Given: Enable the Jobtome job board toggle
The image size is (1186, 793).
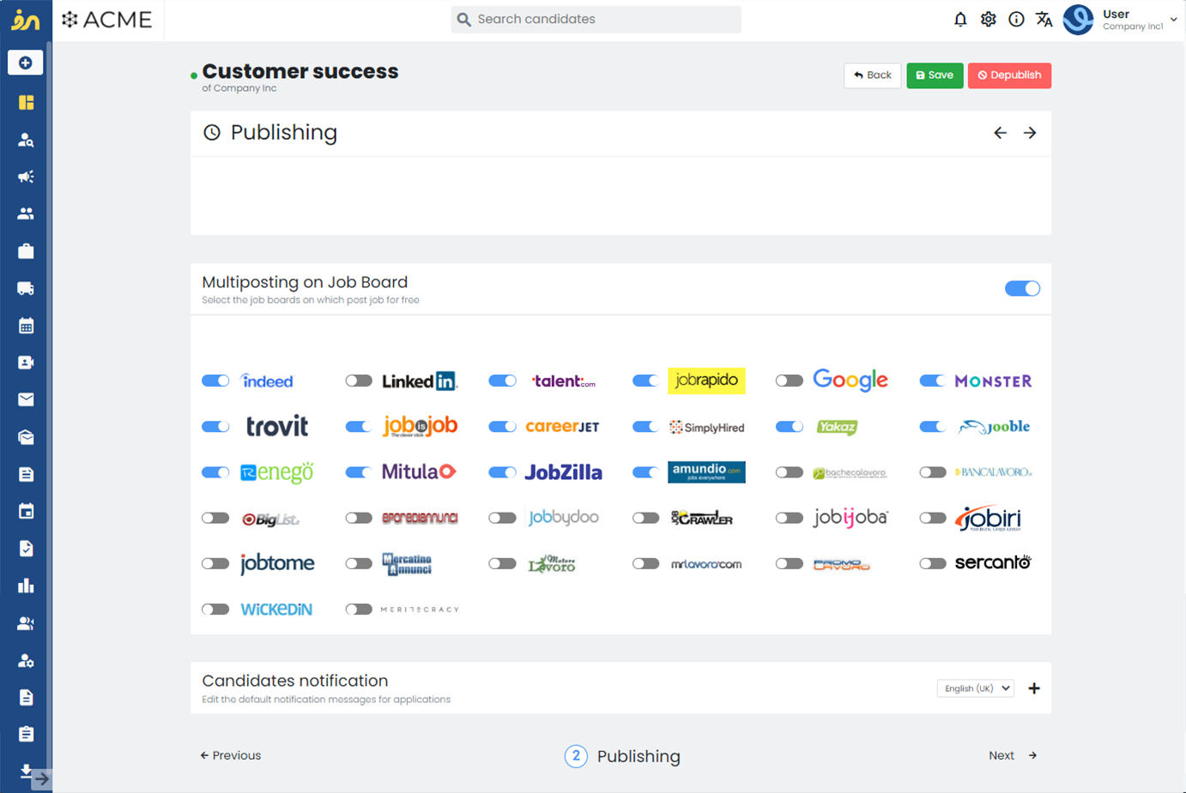Looking at the screenshot, I should [x=215, y=563].
